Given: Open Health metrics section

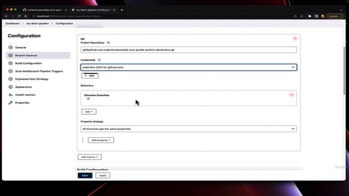Looking at the screenshot, I should tap(25, 95).
